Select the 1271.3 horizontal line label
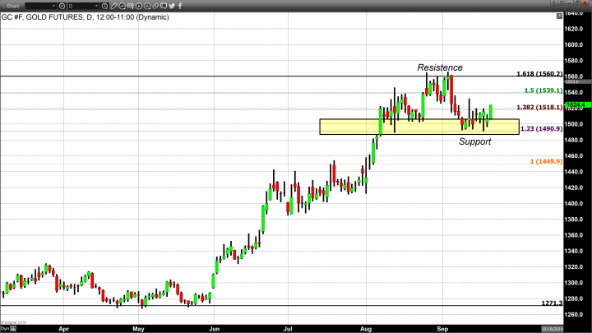Image resolution: width=592 pixels, height=333 pixels. click(x=552, y=303)
